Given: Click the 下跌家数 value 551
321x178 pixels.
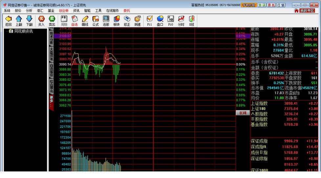Looking at the screenshot, I should 314,83.
